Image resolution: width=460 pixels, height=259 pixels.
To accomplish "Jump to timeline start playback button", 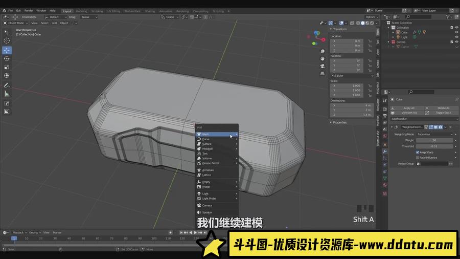I will 181,232.
